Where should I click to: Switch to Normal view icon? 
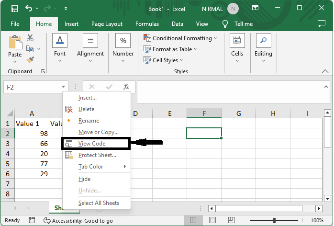193,220
